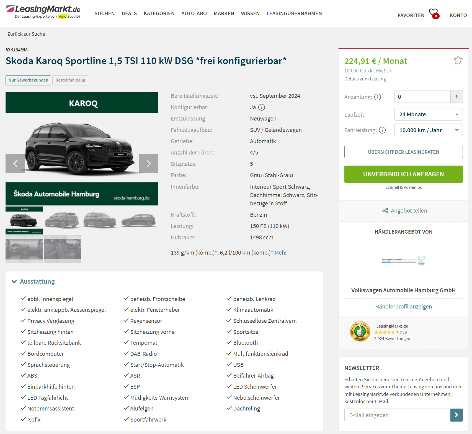Focus the Anzahlung amount field
This screenshot has height=434, width=472.
pyautogui.click(x=422, y=97)
